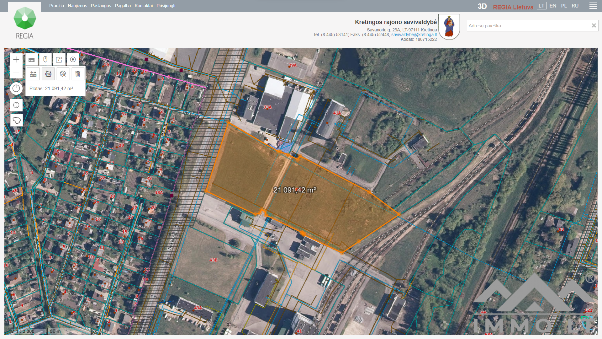Viewport: 602px width, 339px height.
Task: Open the Pagalba menu item
Action: pyautogui.click(x=123, y=6)
